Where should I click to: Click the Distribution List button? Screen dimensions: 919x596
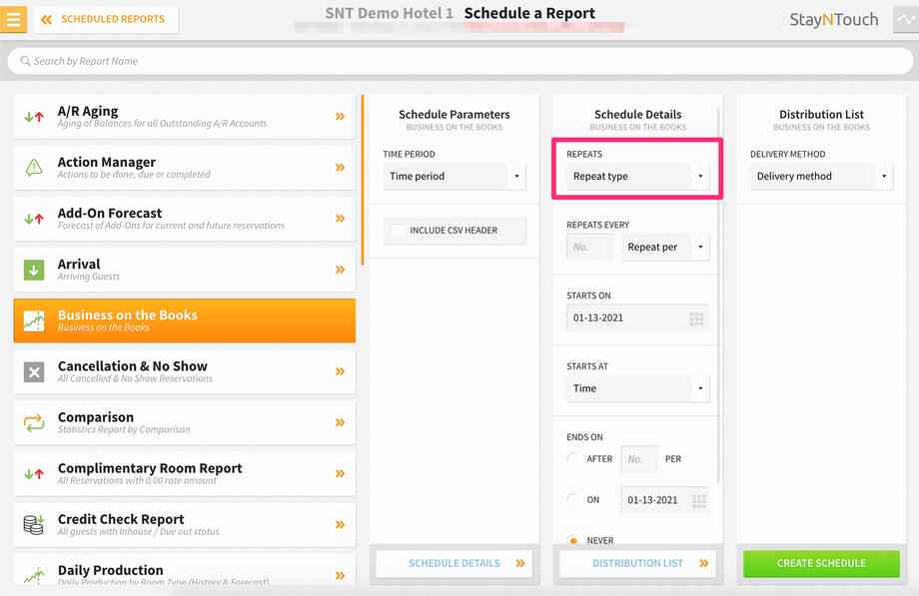(x=637, y=564)
